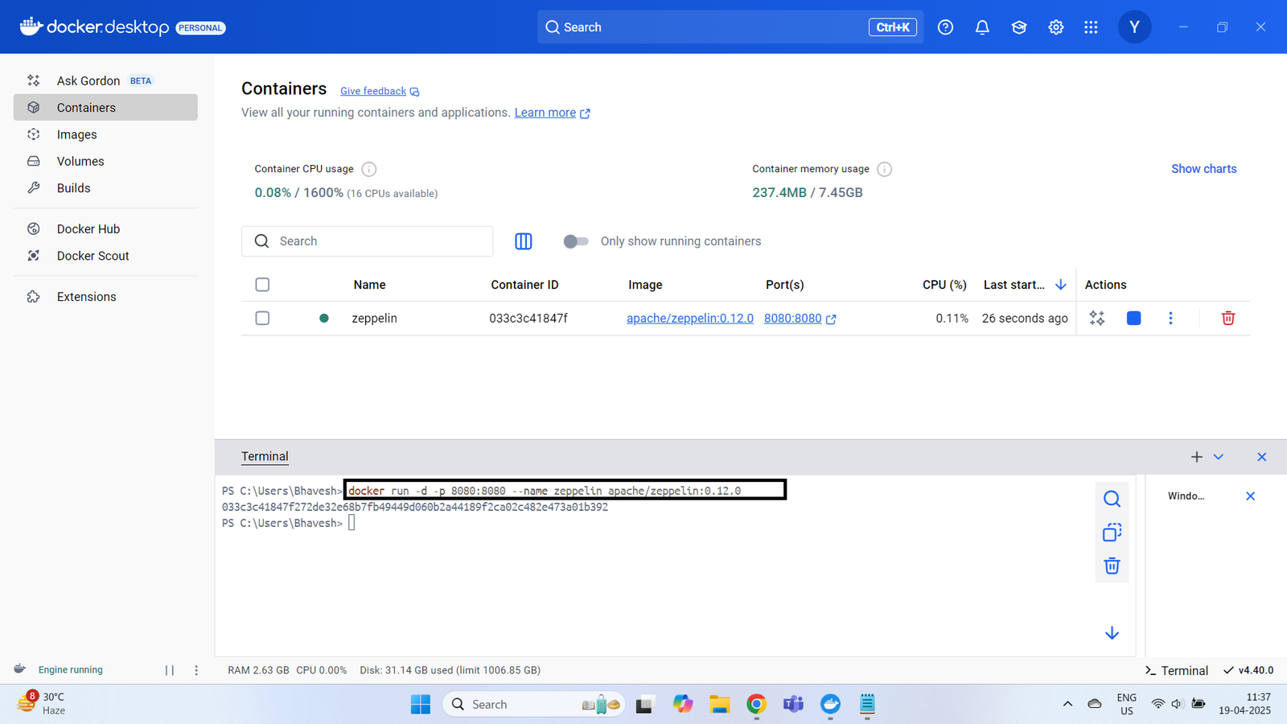The height and width of the screenshot is (724, 1287).
Task: Close the Windo... terminal session tab
Action: pos(1250,496)
